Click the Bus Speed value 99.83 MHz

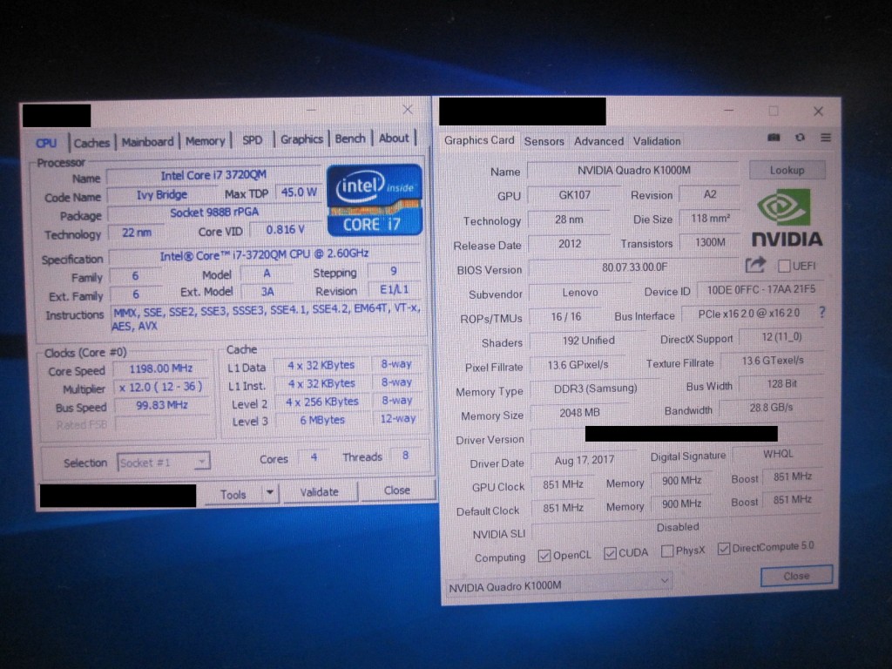[161, 405]
